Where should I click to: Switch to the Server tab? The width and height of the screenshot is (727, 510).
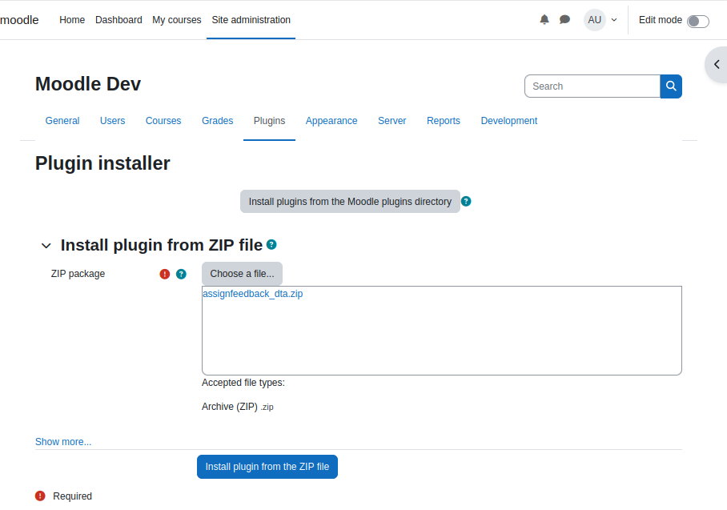392,121
